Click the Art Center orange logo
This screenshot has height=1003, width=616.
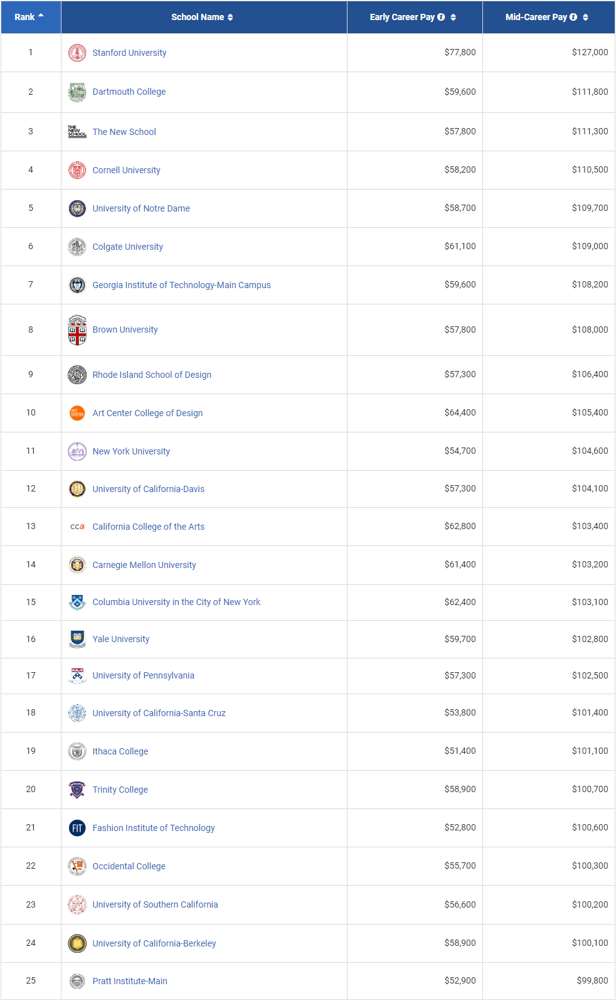(77, 413)
